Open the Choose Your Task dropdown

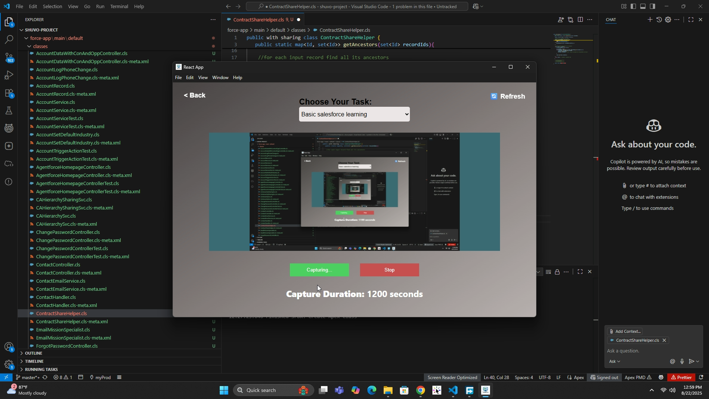coord(354,115)
